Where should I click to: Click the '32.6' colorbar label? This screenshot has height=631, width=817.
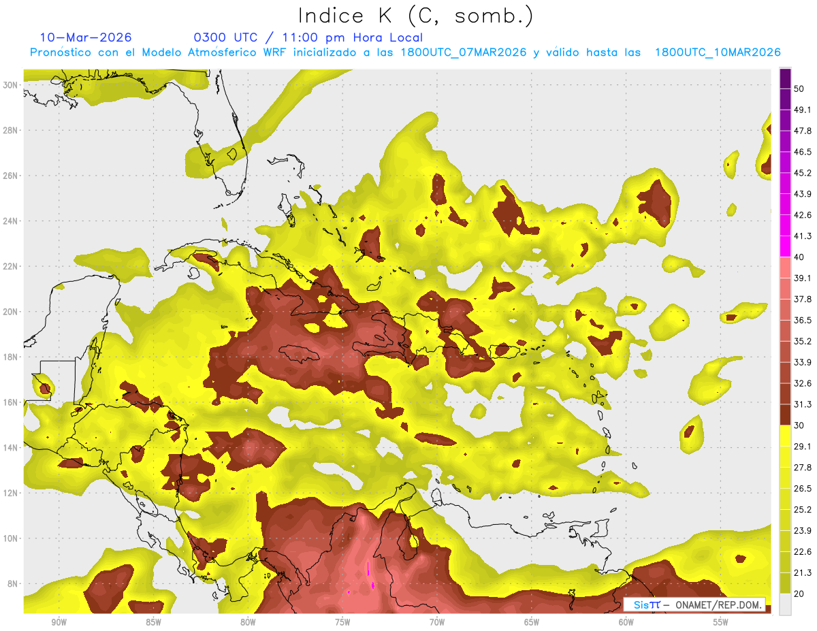click(803, 383)
